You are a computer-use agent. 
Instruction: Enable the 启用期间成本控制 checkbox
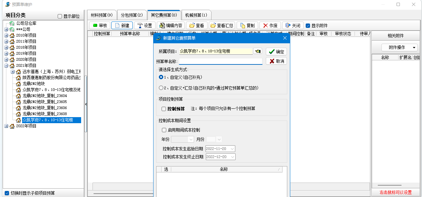(164, 130)
